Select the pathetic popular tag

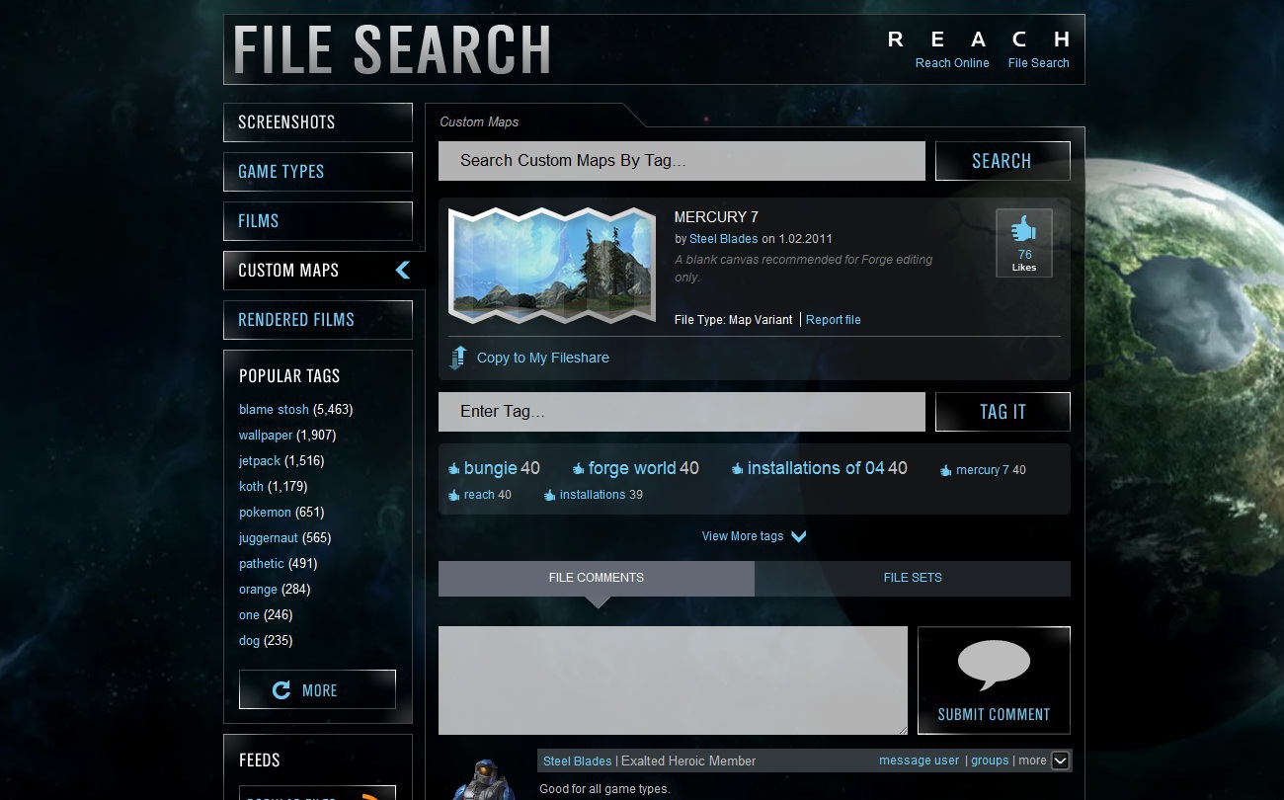pyautogui.click(x=262, y=564)
